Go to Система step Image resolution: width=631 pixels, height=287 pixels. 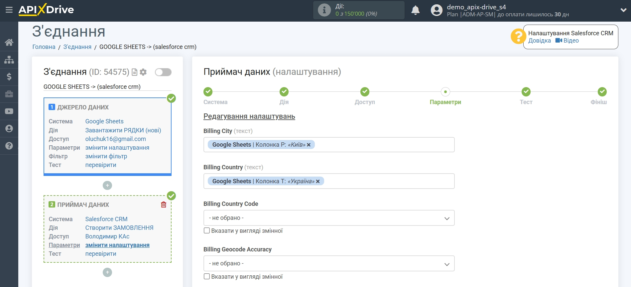208,92
